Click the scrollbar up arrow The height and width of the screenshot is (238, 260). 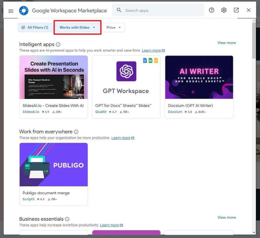coord(254,20)
